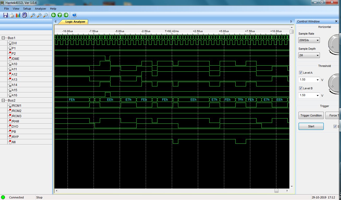Image resolution: width=341 pixels, height=200 pixels.
Task: Open the bar chart statistics icon
Action: click(18, 15)
